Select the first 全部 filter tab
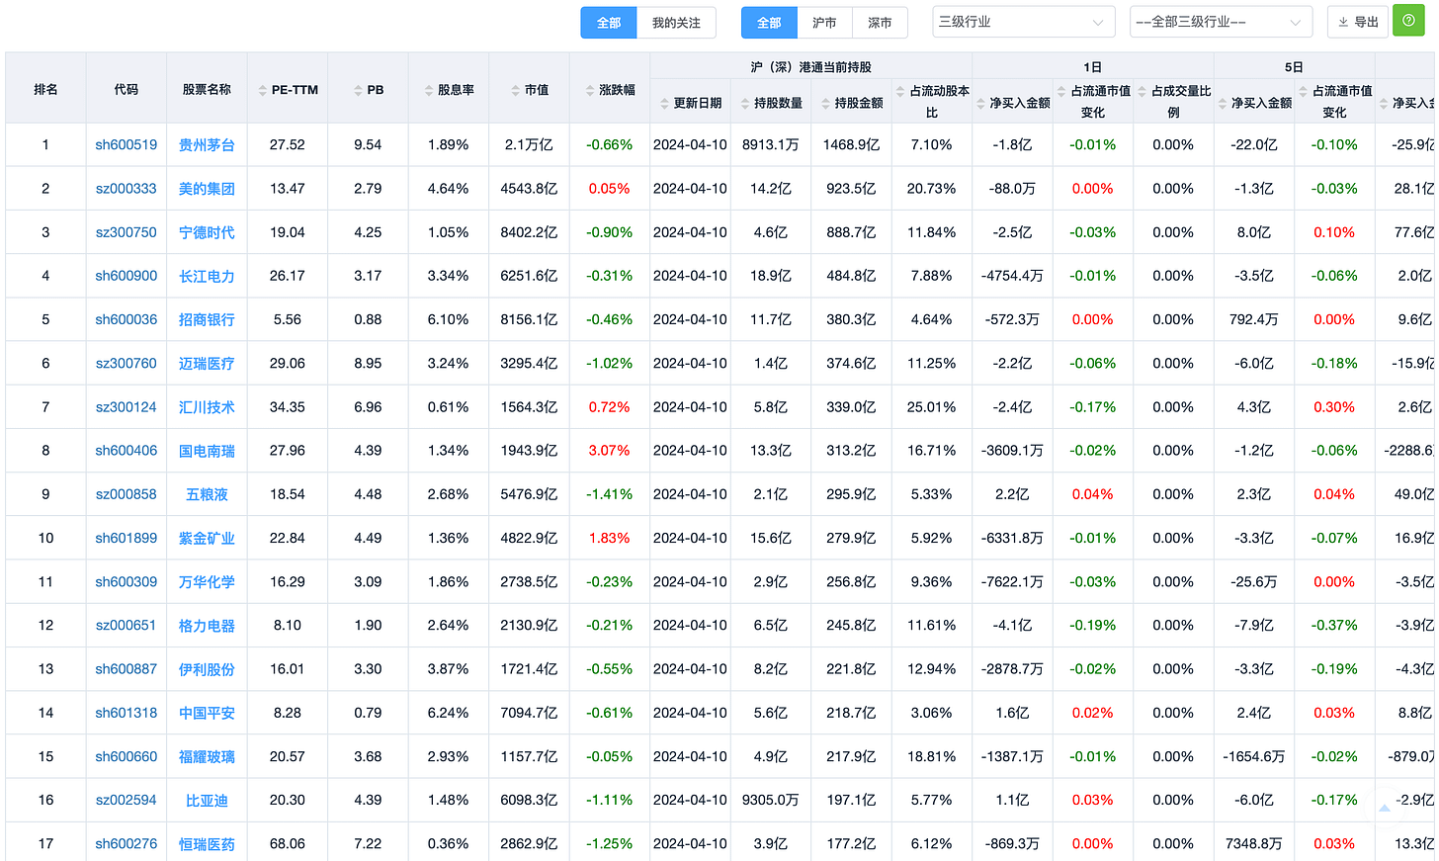Screen dimensions: 1439x861 tap(609, 23)
